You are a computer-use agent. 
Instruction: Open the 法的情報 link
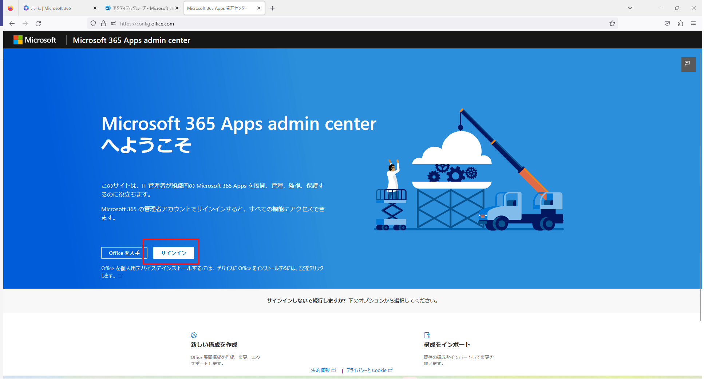tap(323, 371)
